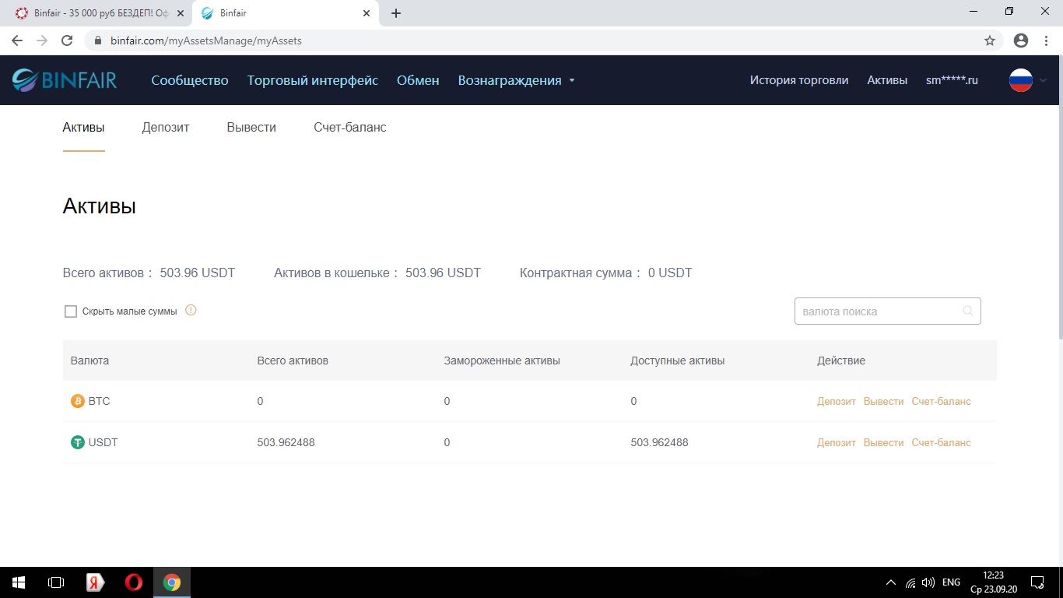Click the orange info icon beside hide small sums
This screenshot has height=598, width=1063.
pyautogui.click(x=191, y=311)
